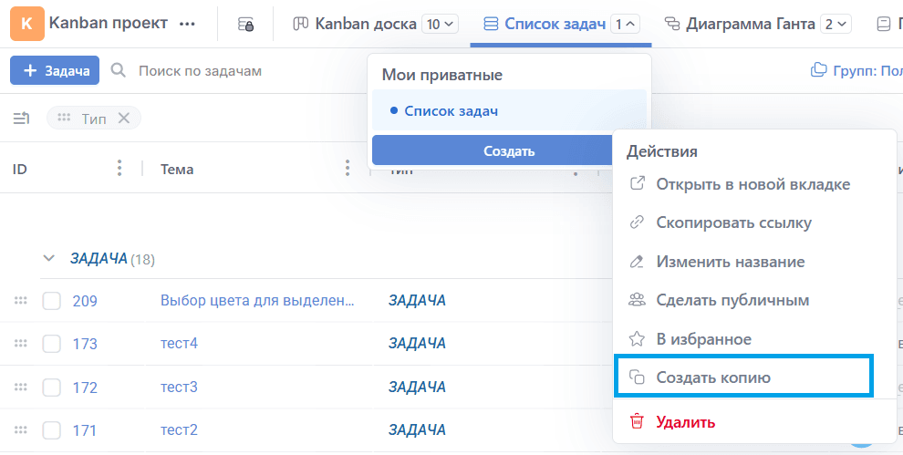
Task: Open Тема column options menu
Action: [x=348, y=169]
